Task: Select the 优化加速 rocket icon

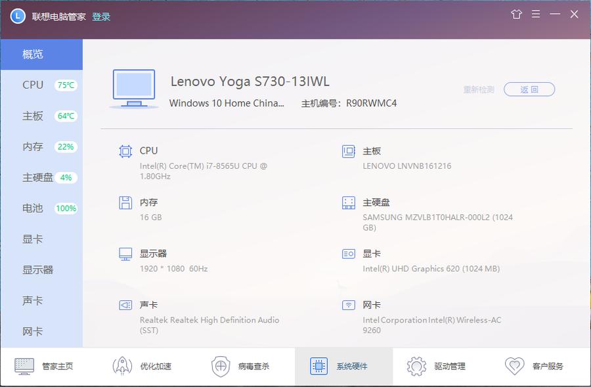Action: click(x=122, y=366)
